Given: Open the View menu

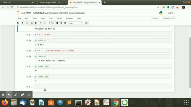Looking at the screenshot, I should (x=35, y=18).
